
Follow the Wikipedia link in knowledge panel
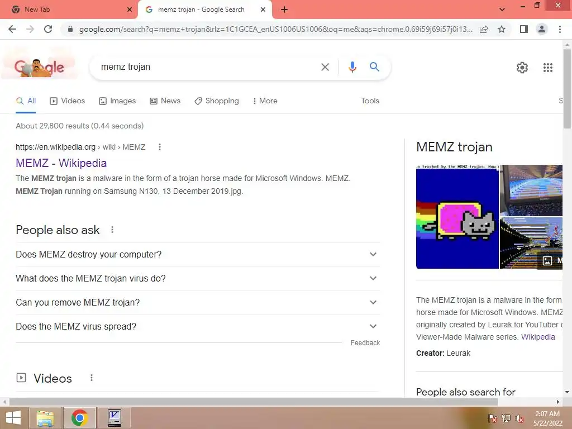coord(538,337)
